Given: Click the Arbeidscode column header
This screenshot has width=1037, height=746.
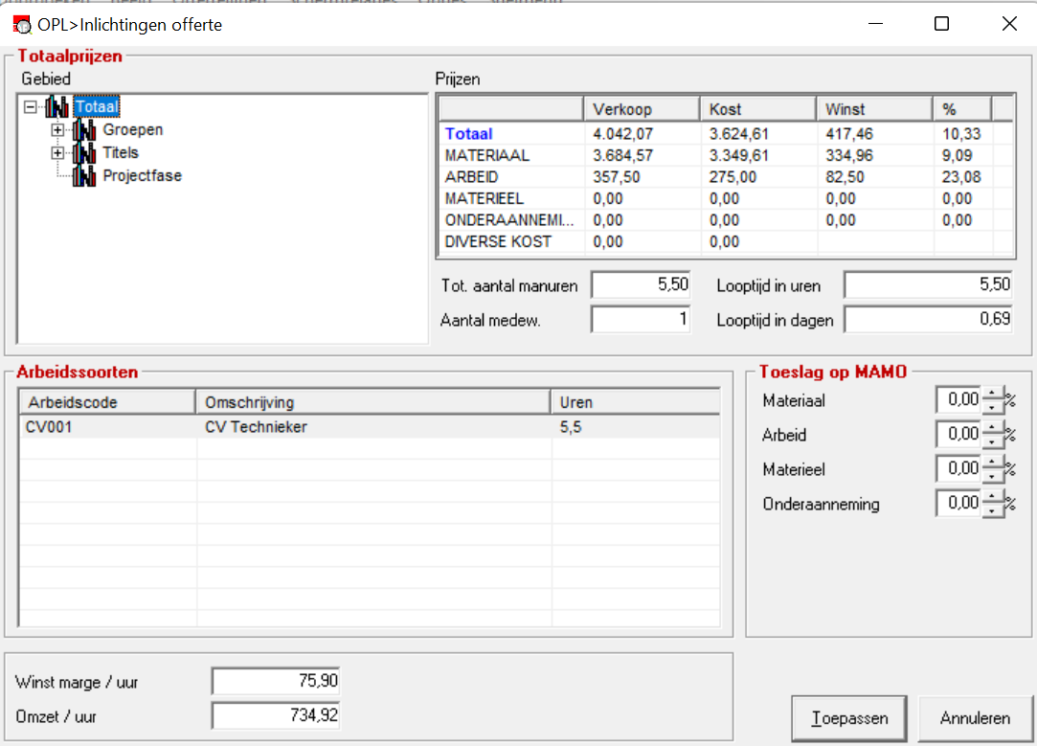Looking at the screenshot, I should [x=107, y=402].
